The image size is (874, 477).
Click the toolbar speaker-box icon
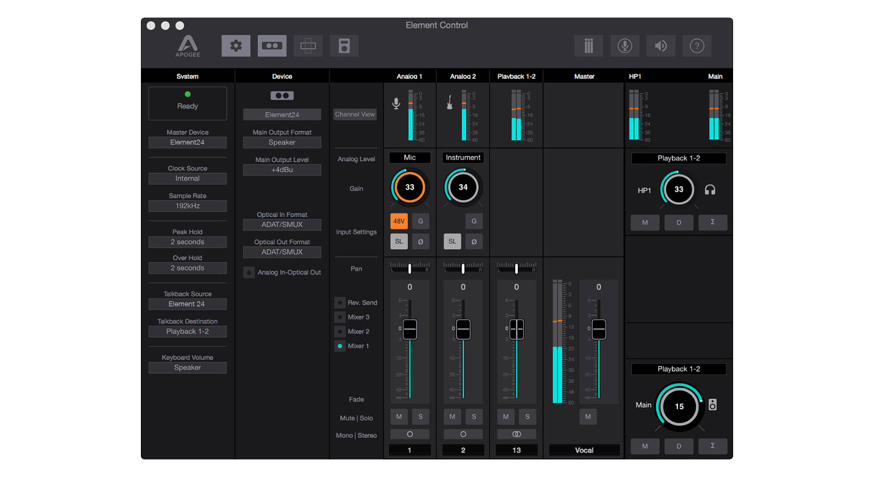[x=344, y=46]
